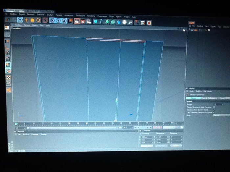Open the Selezione main menu

coord(41,15)
